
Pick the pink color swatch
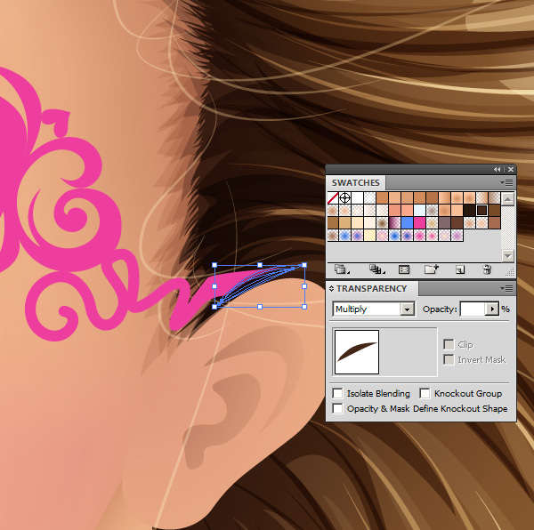(419, 223)
